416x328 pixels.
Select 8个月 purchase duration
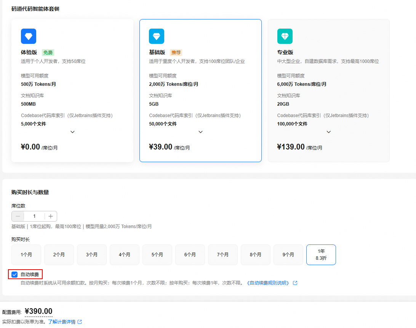tap(256, 255)
